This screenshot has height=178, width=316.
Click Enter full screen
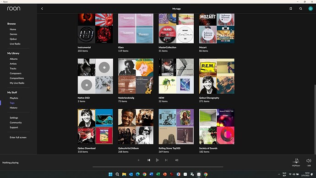click(18, 138)
